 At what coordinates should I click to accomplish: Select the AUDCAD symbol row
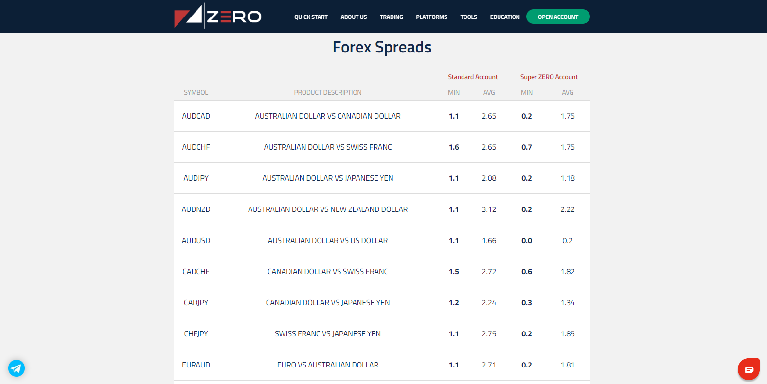tap(196, 116)
